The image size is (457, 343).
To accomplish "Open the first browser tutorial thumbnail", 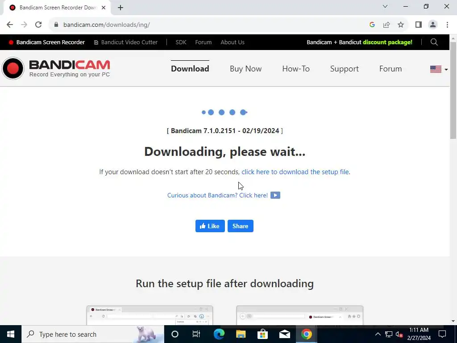I will point(150,315).
